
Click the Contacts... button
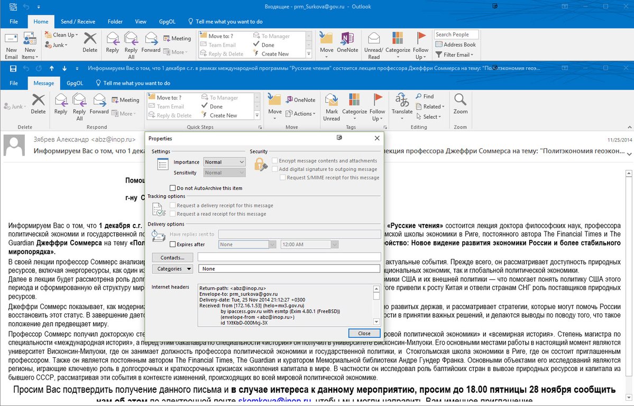pos(172,257)
